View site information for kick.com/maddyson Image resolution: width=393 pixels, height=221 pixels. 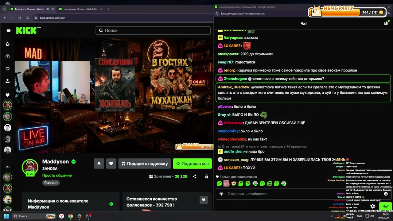pos(36,18)
